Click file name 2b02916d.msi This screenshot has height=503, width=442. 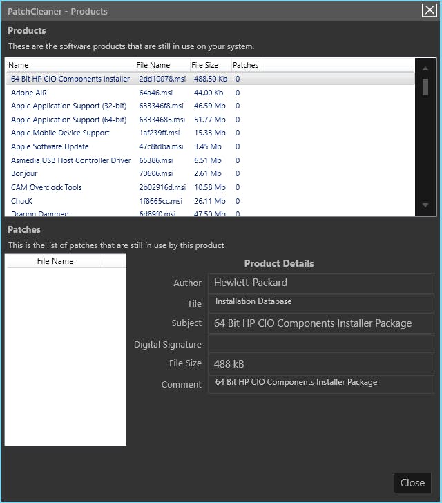[x=162, y=187]
